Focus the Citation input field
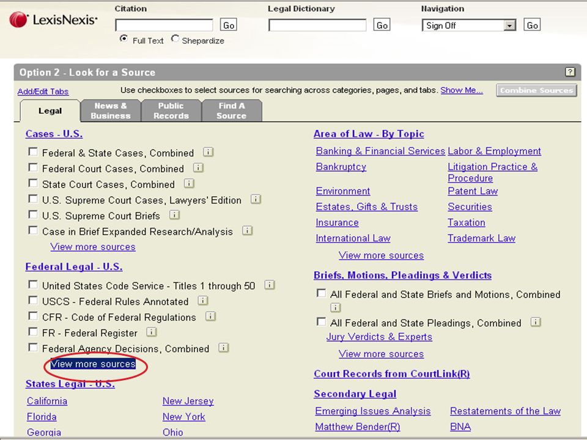The height and width of the screenshot is (440, 587). [164, 25]
